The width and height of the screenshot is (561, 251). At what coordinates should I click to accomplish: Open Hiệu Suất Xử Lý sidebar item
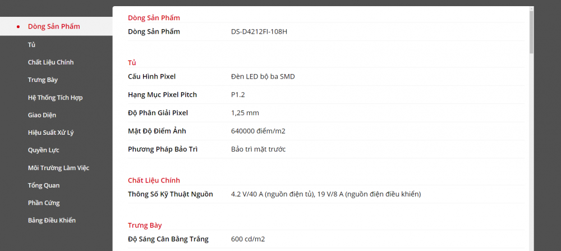[x=50, y=133]
